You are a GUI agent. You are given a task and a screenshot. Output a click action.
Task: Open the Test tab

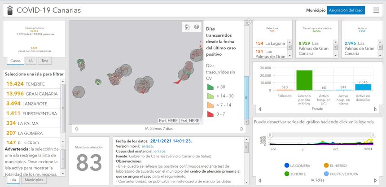point(44,61)
